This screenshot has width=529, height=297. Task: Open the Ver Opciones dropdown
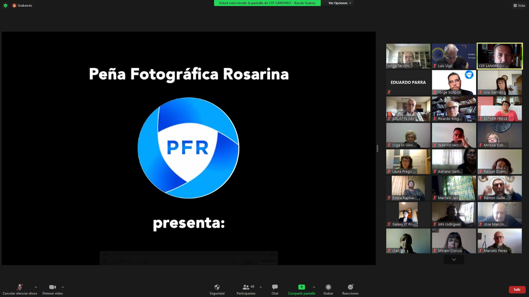point(340,3)
